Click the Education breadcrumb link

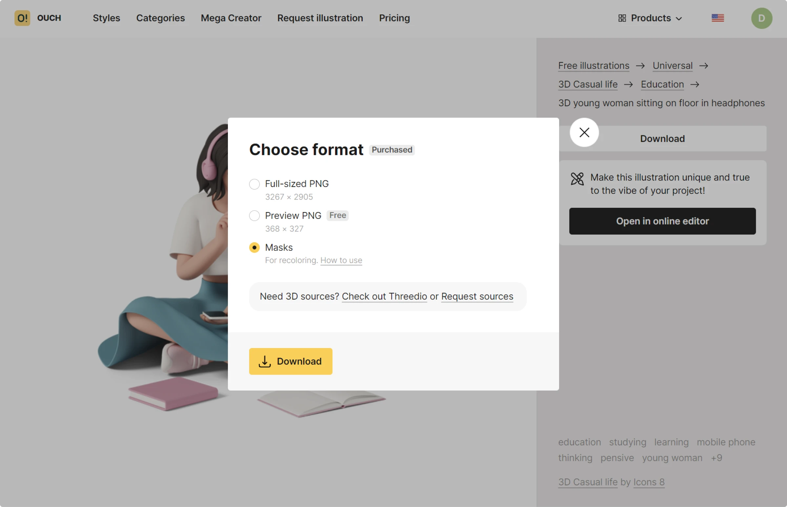pos(662,84)
